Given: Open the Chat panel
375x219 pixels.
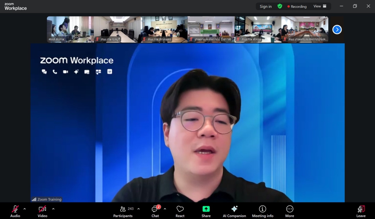Looking at the screenshot, I should coord(155,211).
